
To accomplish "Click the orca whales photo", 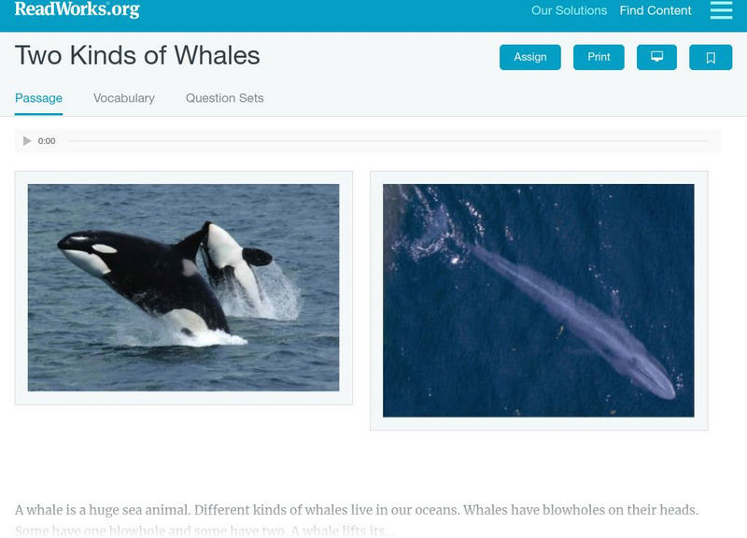I will 183,288.
